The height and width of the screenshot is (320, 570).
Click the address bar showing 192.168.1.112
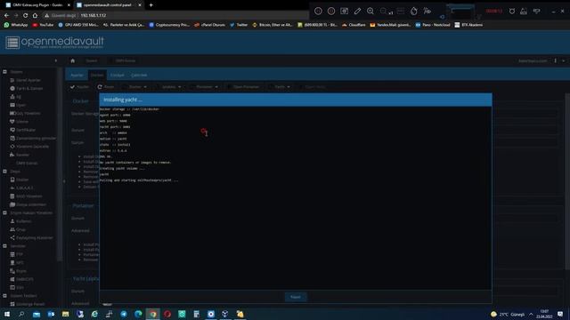[175, 16]
